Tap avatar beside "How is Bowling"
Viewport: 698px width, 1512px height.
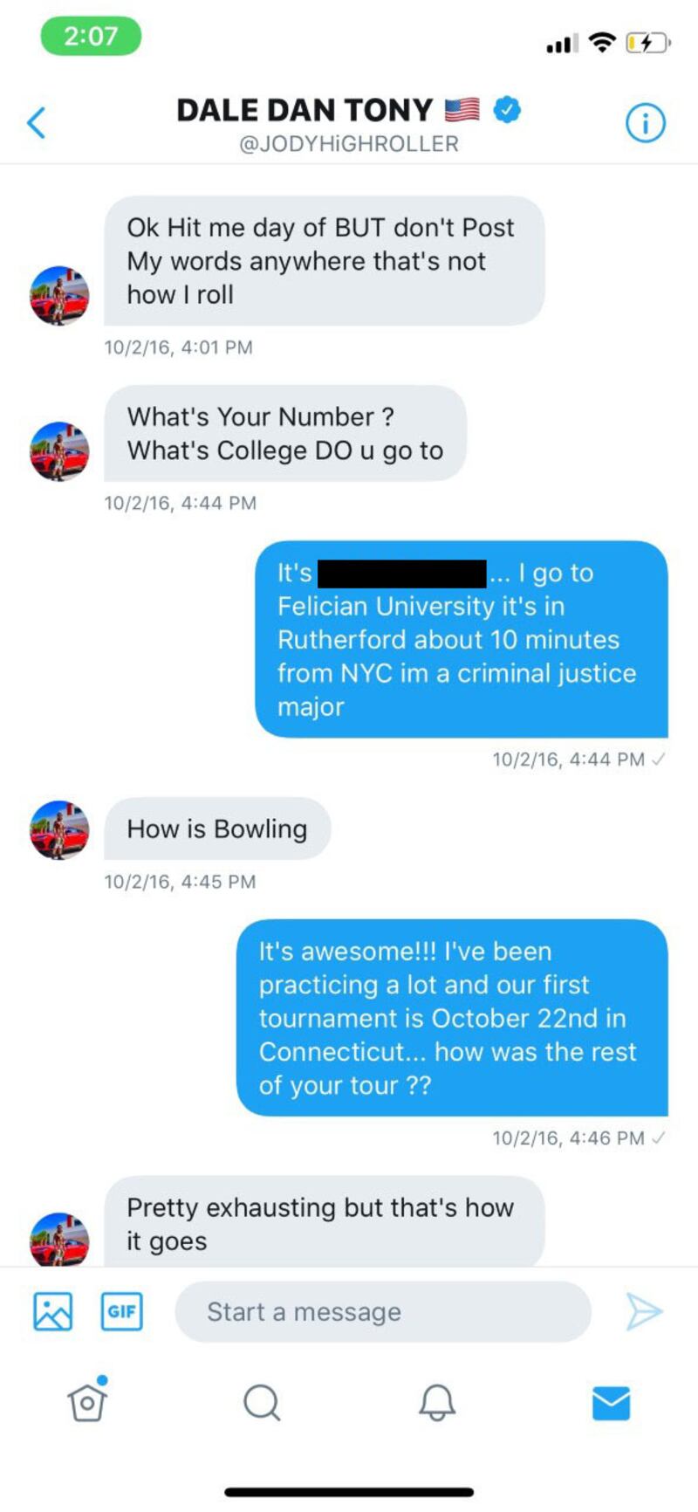59,830
